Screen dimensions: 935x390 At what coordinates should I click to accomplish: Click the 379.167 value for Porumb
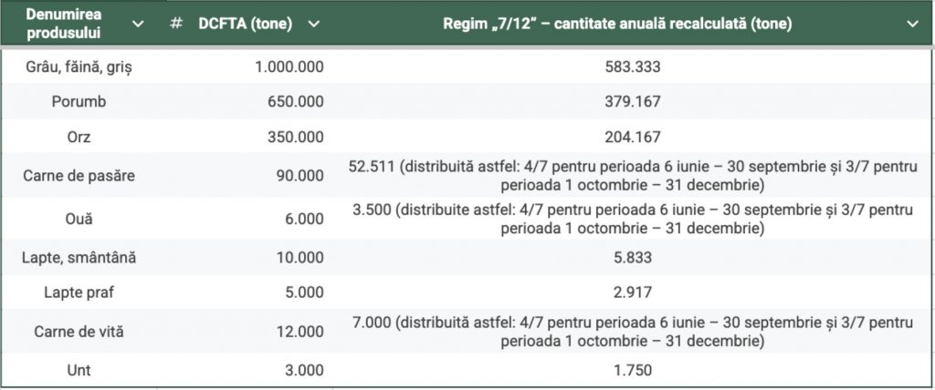click(x=632, y=102)
